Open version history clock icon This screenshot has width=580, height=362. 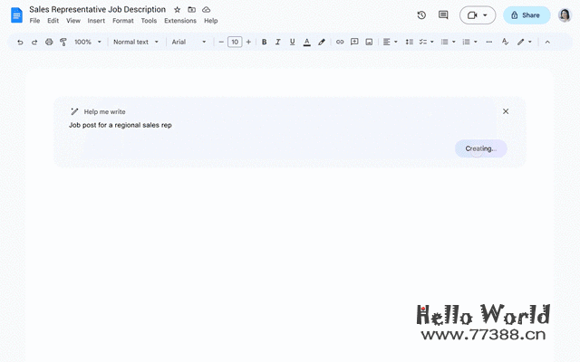point(421,15)
